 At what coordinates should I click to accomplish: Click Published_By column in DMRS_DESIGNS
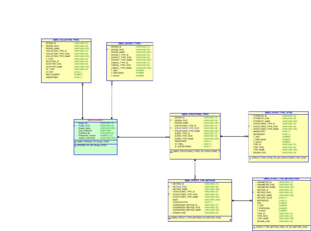[x=84, y=133]
